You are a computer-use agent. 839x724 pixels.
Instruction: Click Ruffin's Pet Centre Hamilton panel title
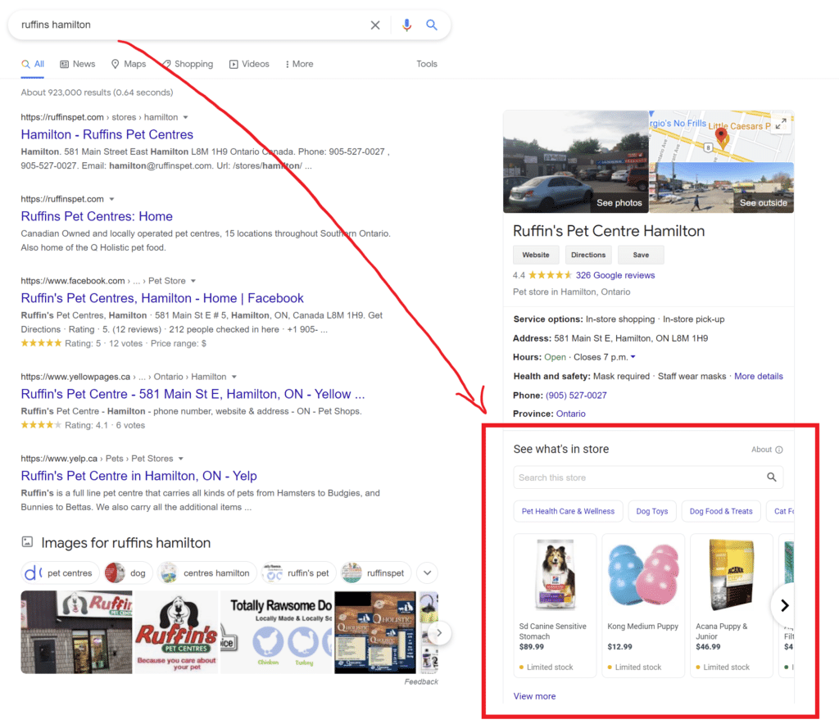609,231
